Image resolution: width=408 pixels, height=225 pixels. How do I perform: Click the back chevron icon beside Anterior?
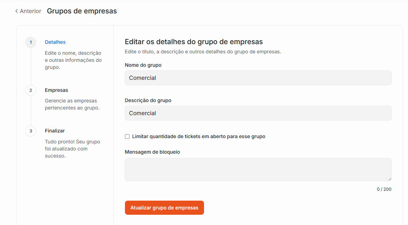[17, 11]
